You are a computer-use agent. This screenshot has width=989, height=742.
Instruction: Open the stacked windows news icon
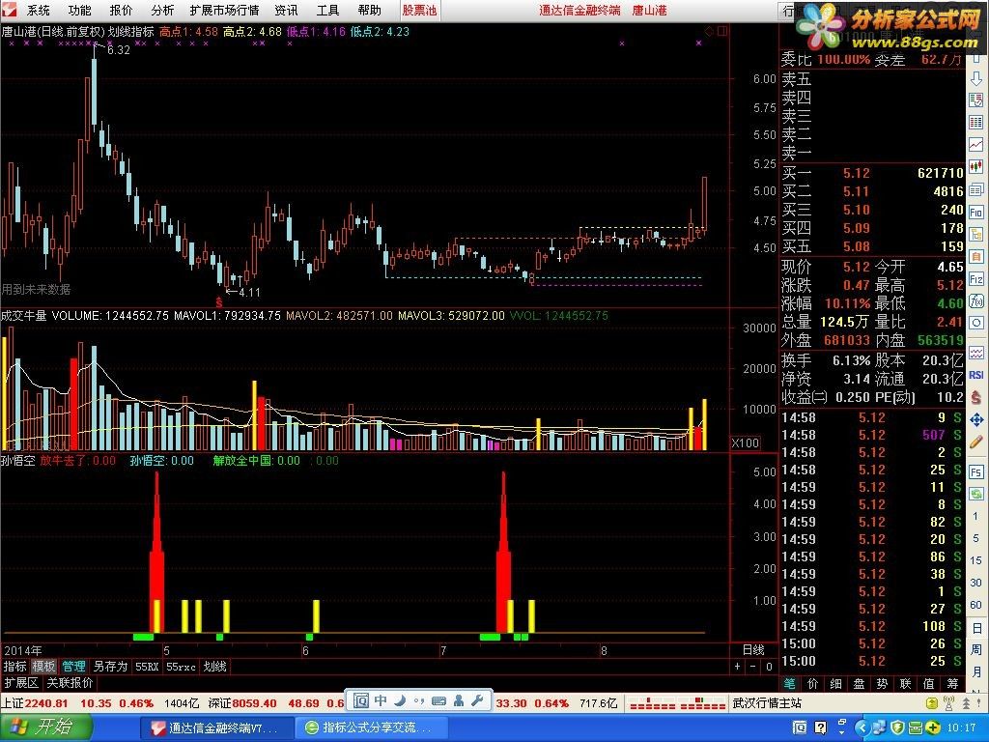tap(975, 189)
